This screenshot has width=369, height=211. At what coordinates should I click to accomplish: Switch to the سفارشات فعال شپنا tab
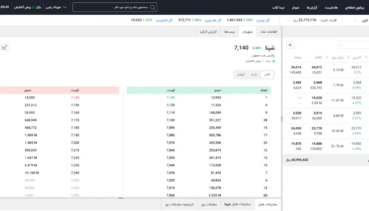(x=238, y=205)
